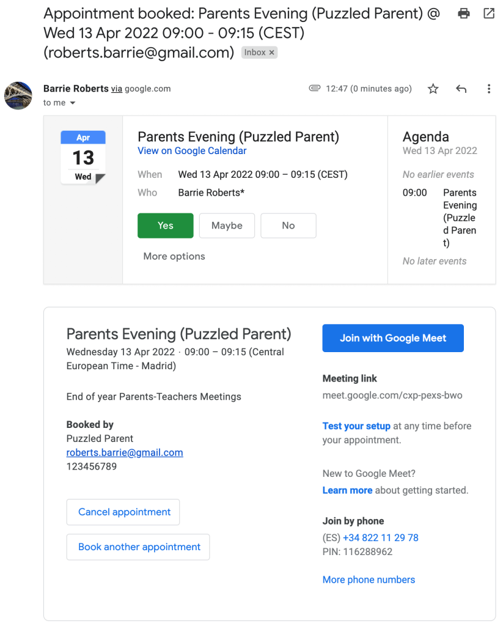Click Cancel appointment button
503x626 pixels.
click(123, 512)
